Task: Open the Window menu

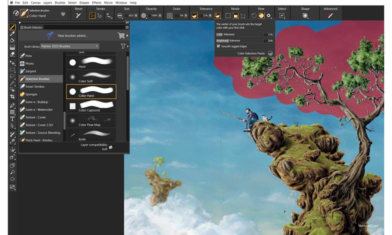Action: click(121, 3)
